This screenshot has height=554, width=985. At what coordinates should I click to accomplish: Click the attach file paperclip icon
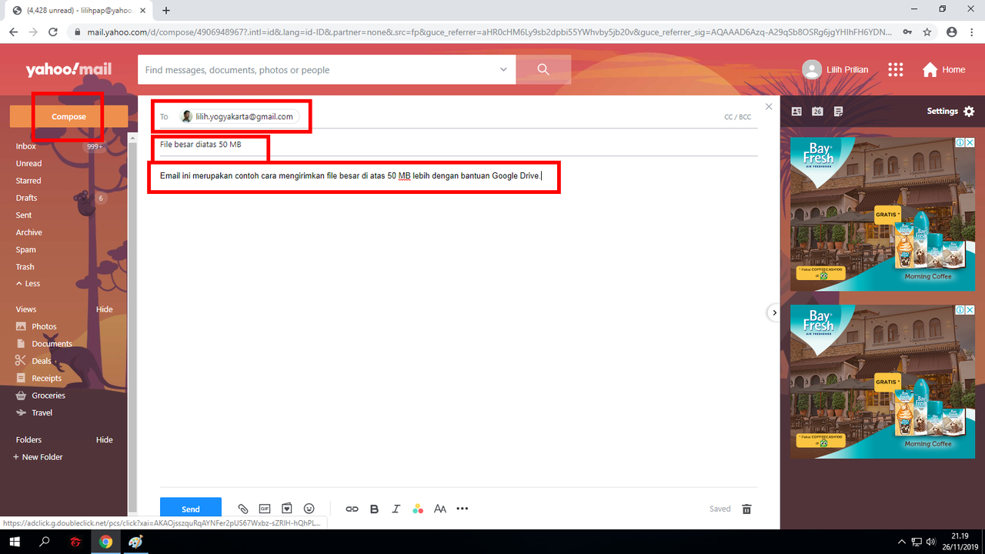coord(243,509)
